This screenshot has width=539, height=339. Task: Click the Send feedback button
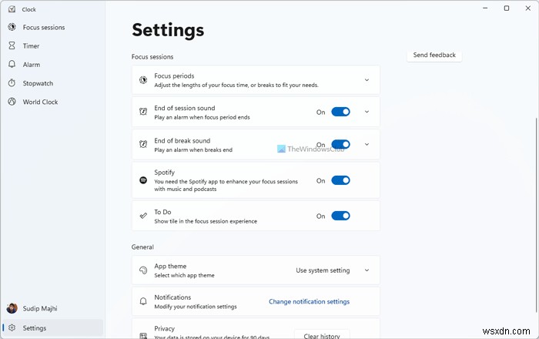(x=434, y=55)
